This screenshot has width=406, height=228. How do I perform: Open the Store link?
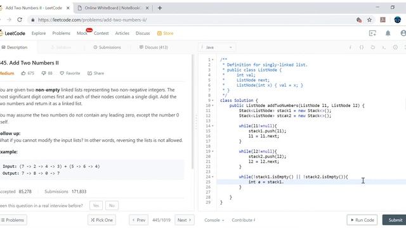click(165, 34)
